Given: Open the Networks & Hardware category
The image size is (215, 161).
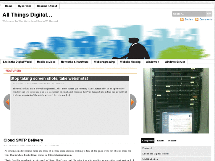Looking at the screenshot, I should (x=75, y=62).
